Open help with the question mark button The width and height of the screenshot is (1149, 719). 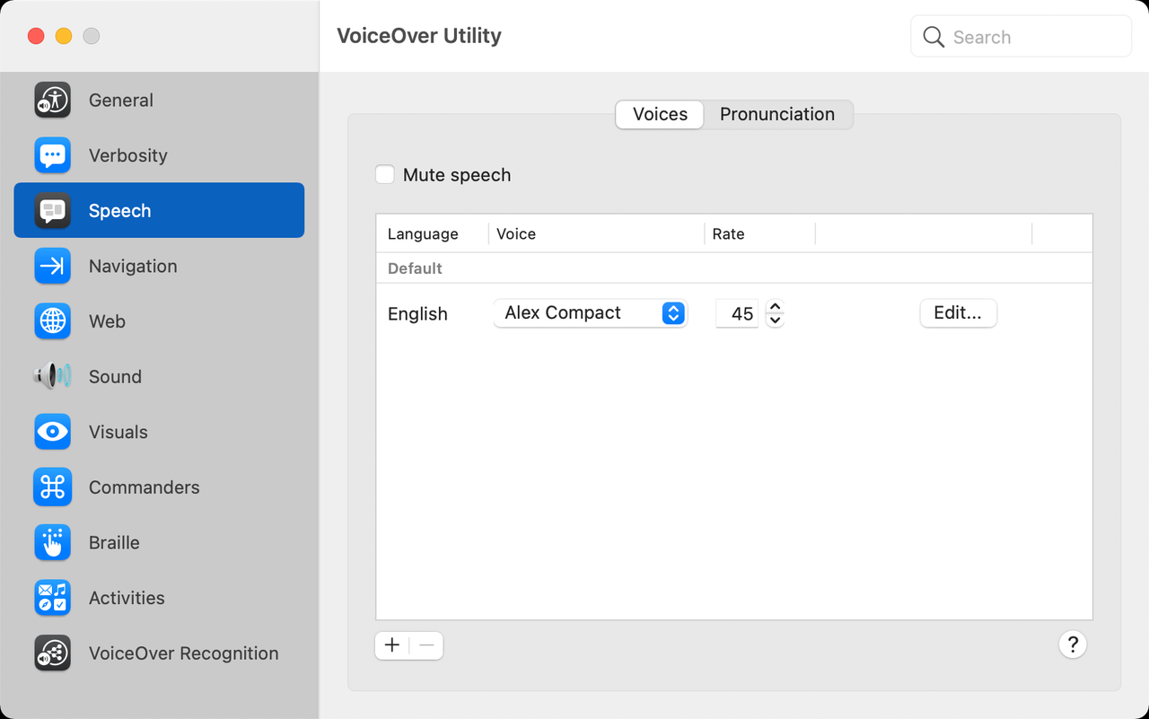[x=1073, y=644]
